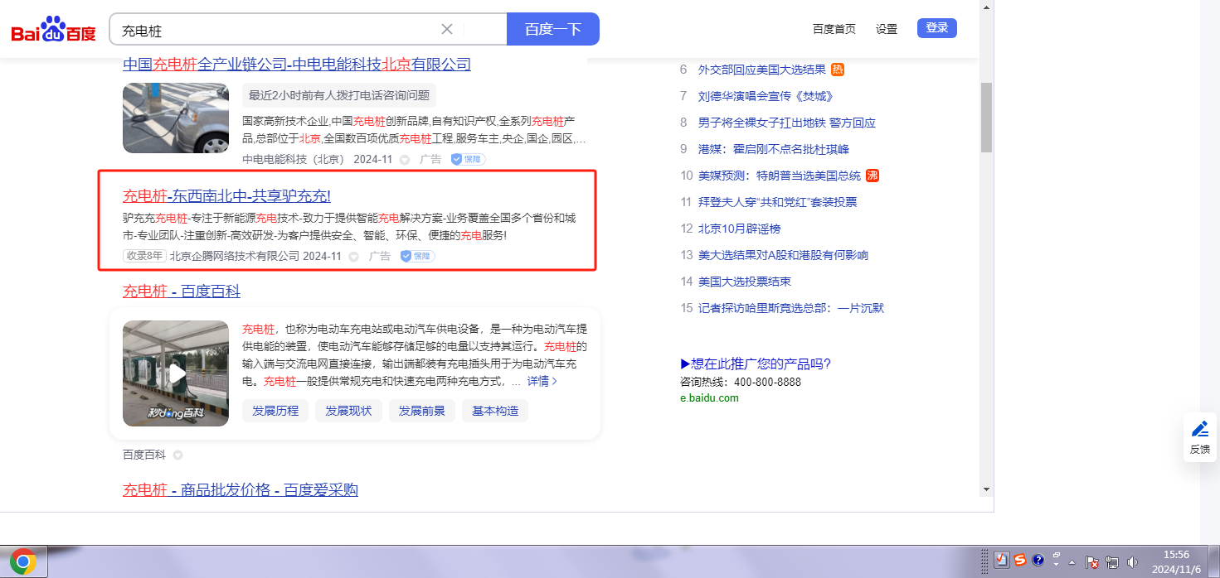
Task: Launch Chrome from the taskbar
Action: (23, 562)
